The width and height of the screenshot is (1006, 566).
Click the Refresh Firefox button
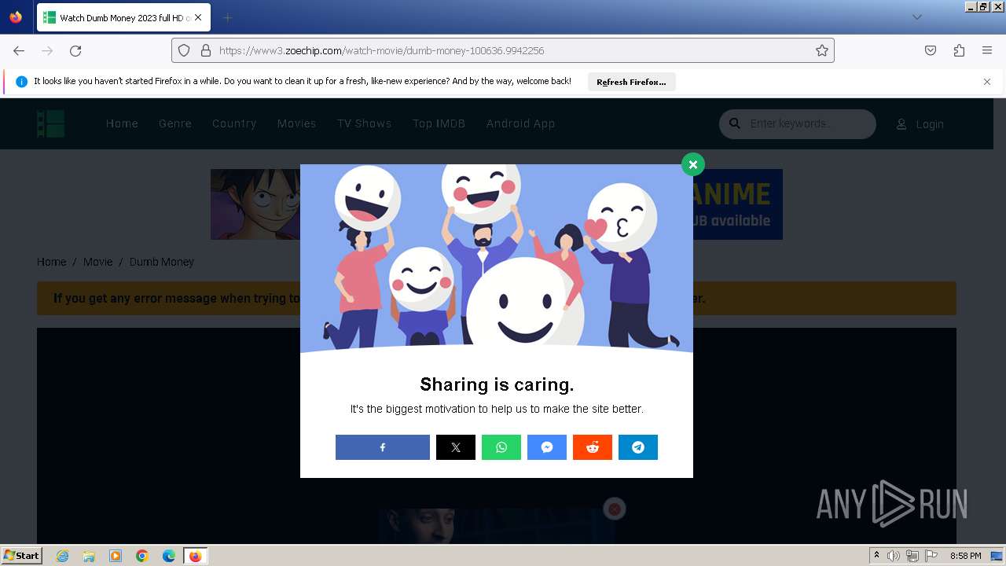point(631,82)
